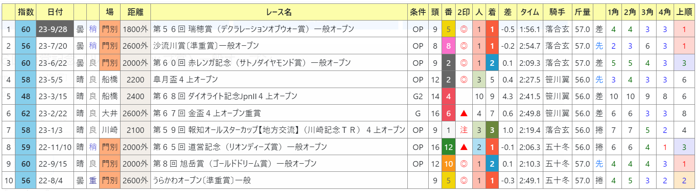The height and width of the screenshot is (191, 698).
Task: Click the red ▲ mark in the 金盃 row
Action: 463,113
